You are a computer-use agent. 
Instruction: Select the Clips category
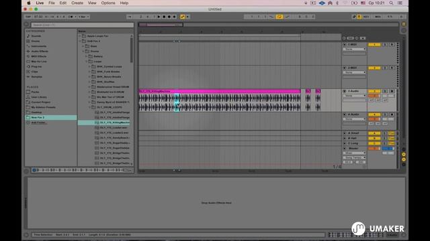point(34,72)
